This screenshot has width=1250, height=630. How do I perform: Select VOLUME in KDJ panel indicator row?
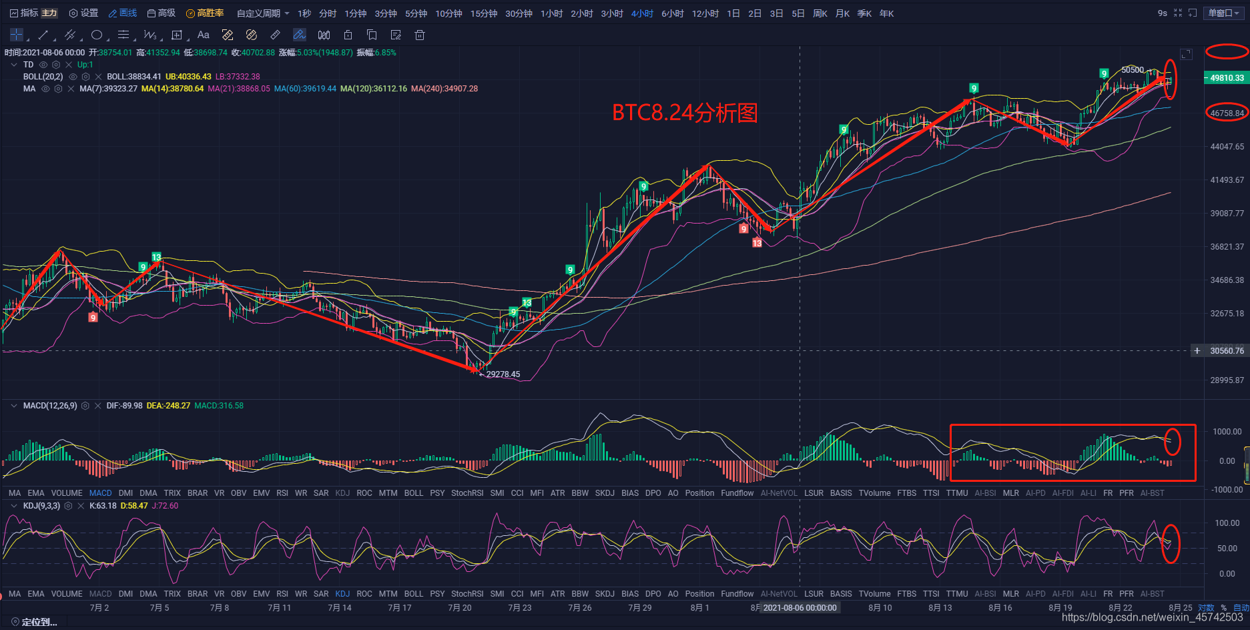[x=67, y=594]
